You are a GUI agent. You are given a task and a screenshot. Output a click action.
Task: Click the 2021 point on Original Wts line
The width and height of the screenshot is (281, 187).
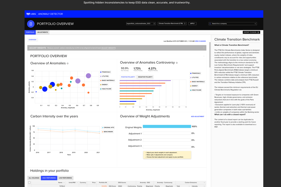click(x=99, y=132)
